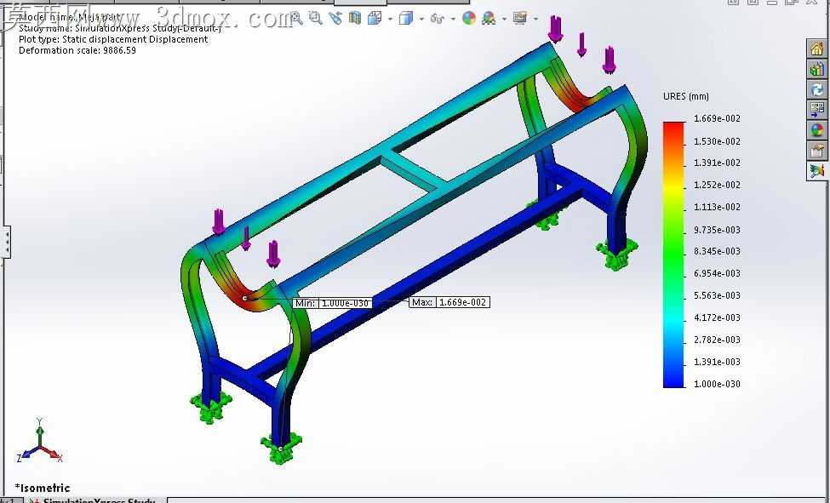The width and height of the screenshot is (830, 503).
Task: Select the SimulationXpress task pane tab
Action: click(x=816, y=171)
